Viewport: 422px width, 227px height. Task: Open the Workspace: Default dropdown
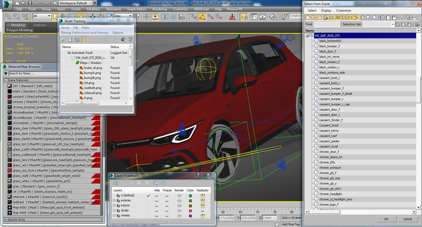click(x=75, y=3)
